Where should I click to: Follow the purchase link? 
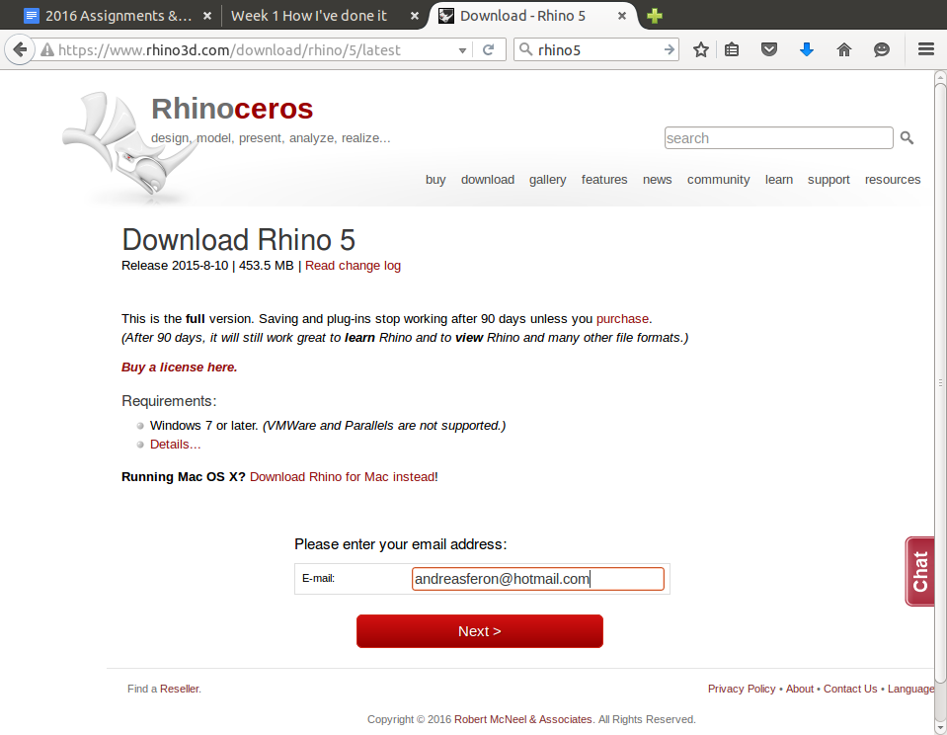pos(622,318)
